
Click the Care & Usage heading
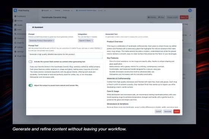[x=113, y=91]
